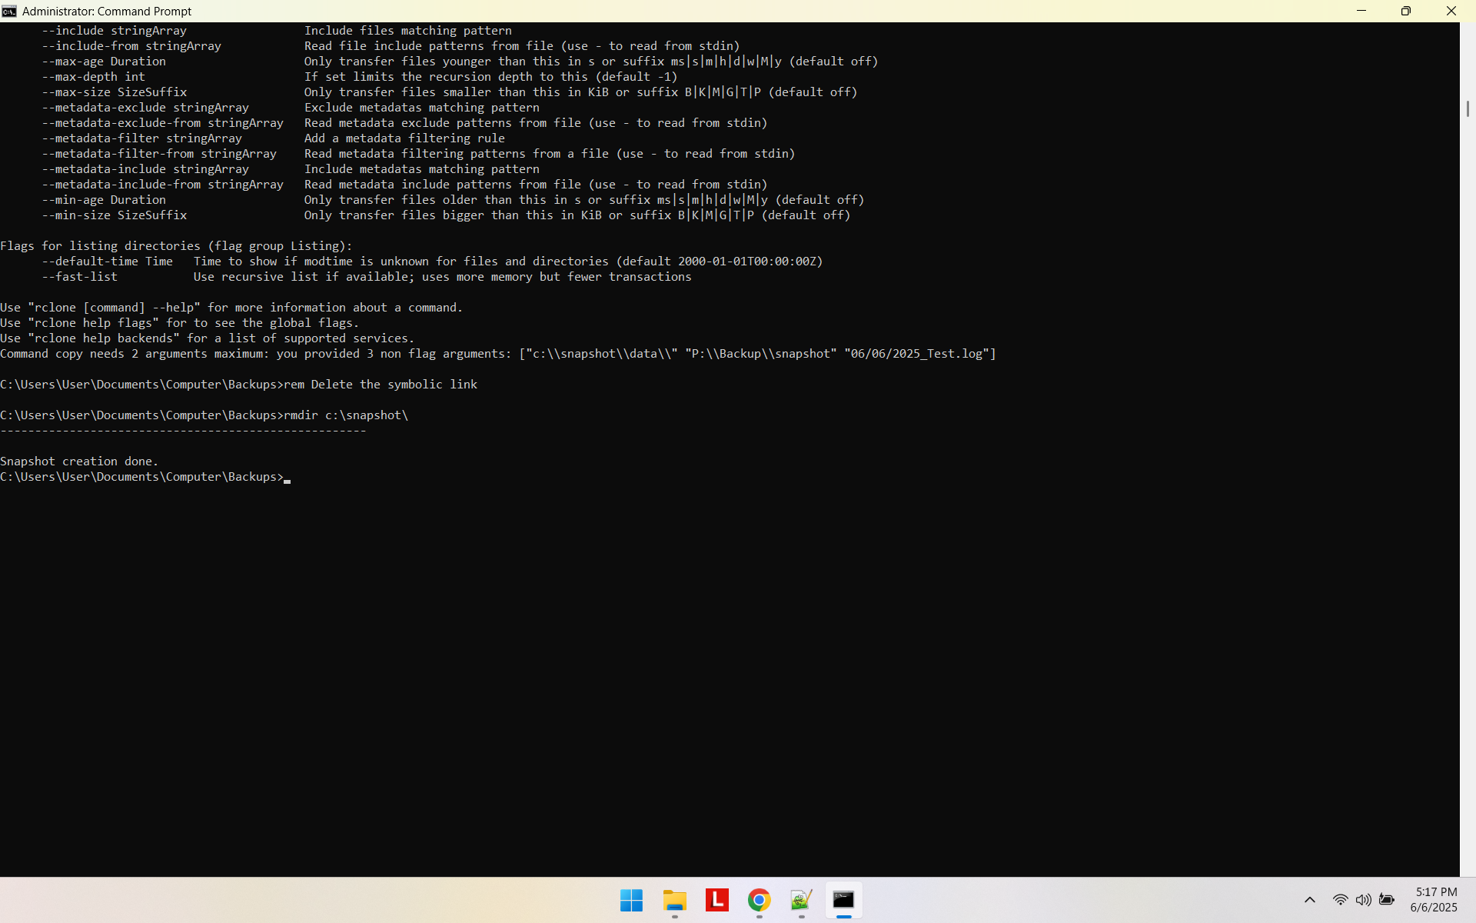Click the volume speaker tray icon
This screenshot has height=923, width=1476.
[x=1363, y=900]
